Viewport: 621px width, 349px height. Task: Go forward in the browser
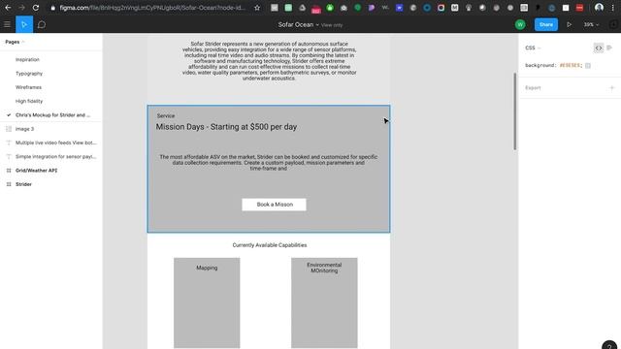21,8
